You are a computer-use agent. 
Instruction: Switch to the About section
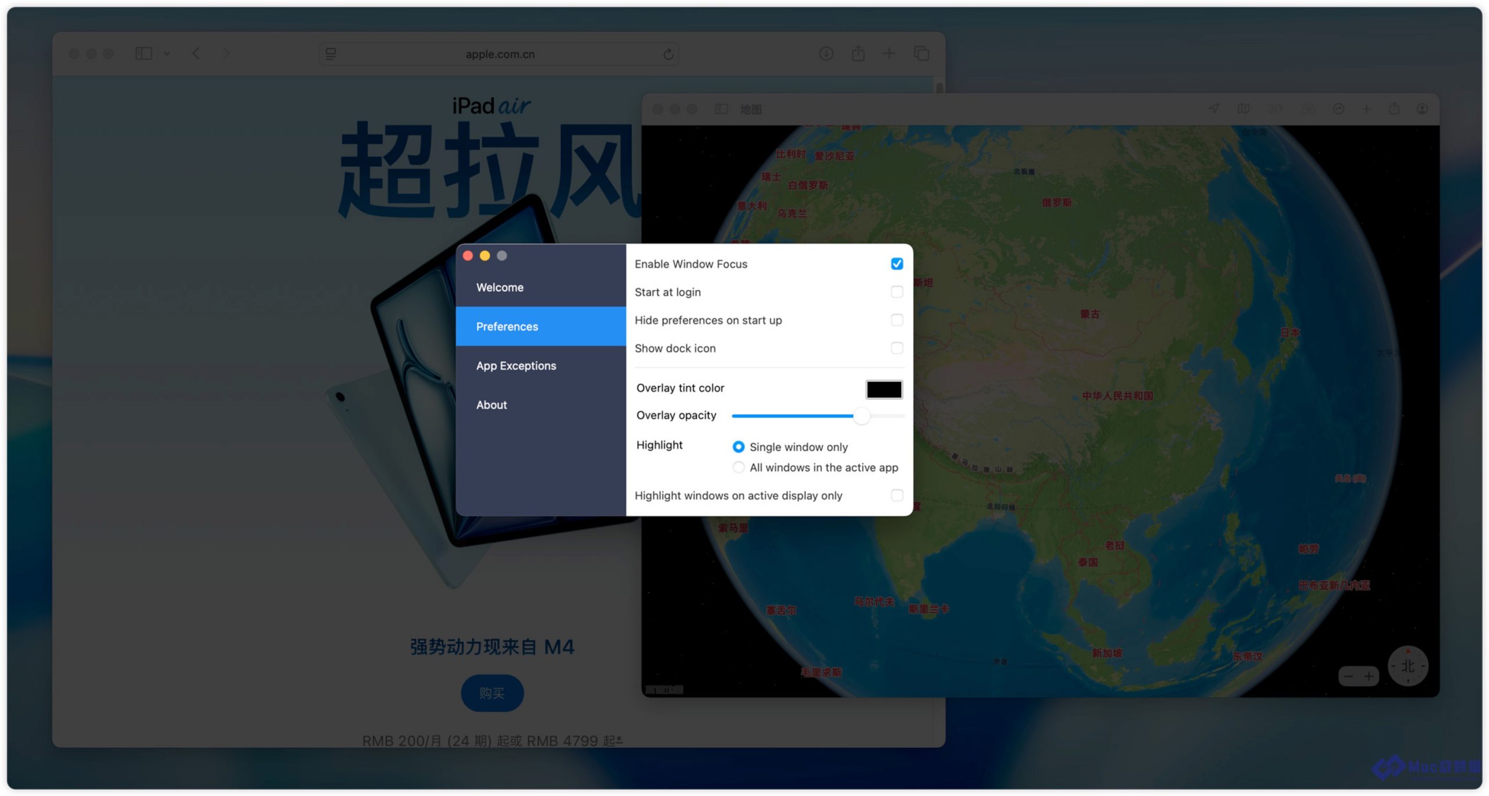(x=491, y=405)
